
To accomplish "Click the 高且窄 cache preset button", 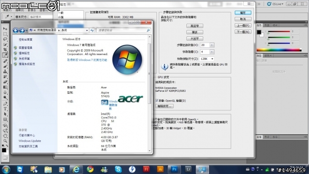I will (195, 26).
